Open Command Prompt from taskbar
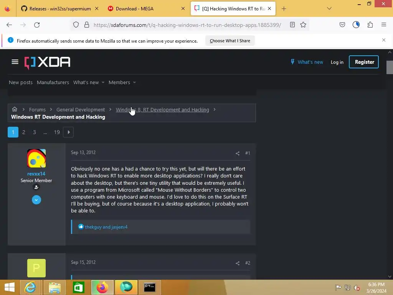 tap(150, 287)
